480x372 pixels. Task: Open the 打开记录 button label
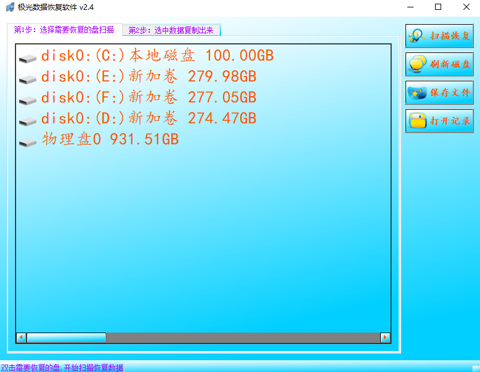(450, 121)
